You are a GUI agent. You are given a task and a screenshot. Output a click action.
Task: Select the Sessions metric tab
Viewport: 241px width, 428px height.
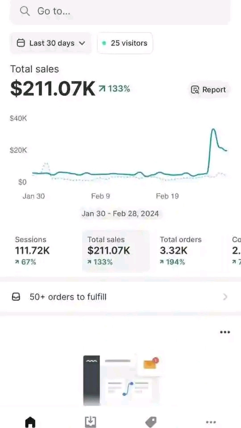32,251
